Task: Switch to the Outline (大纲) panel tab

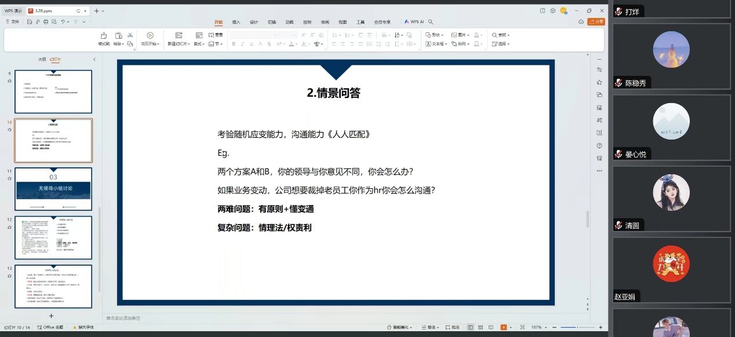Action: [42, 59]
